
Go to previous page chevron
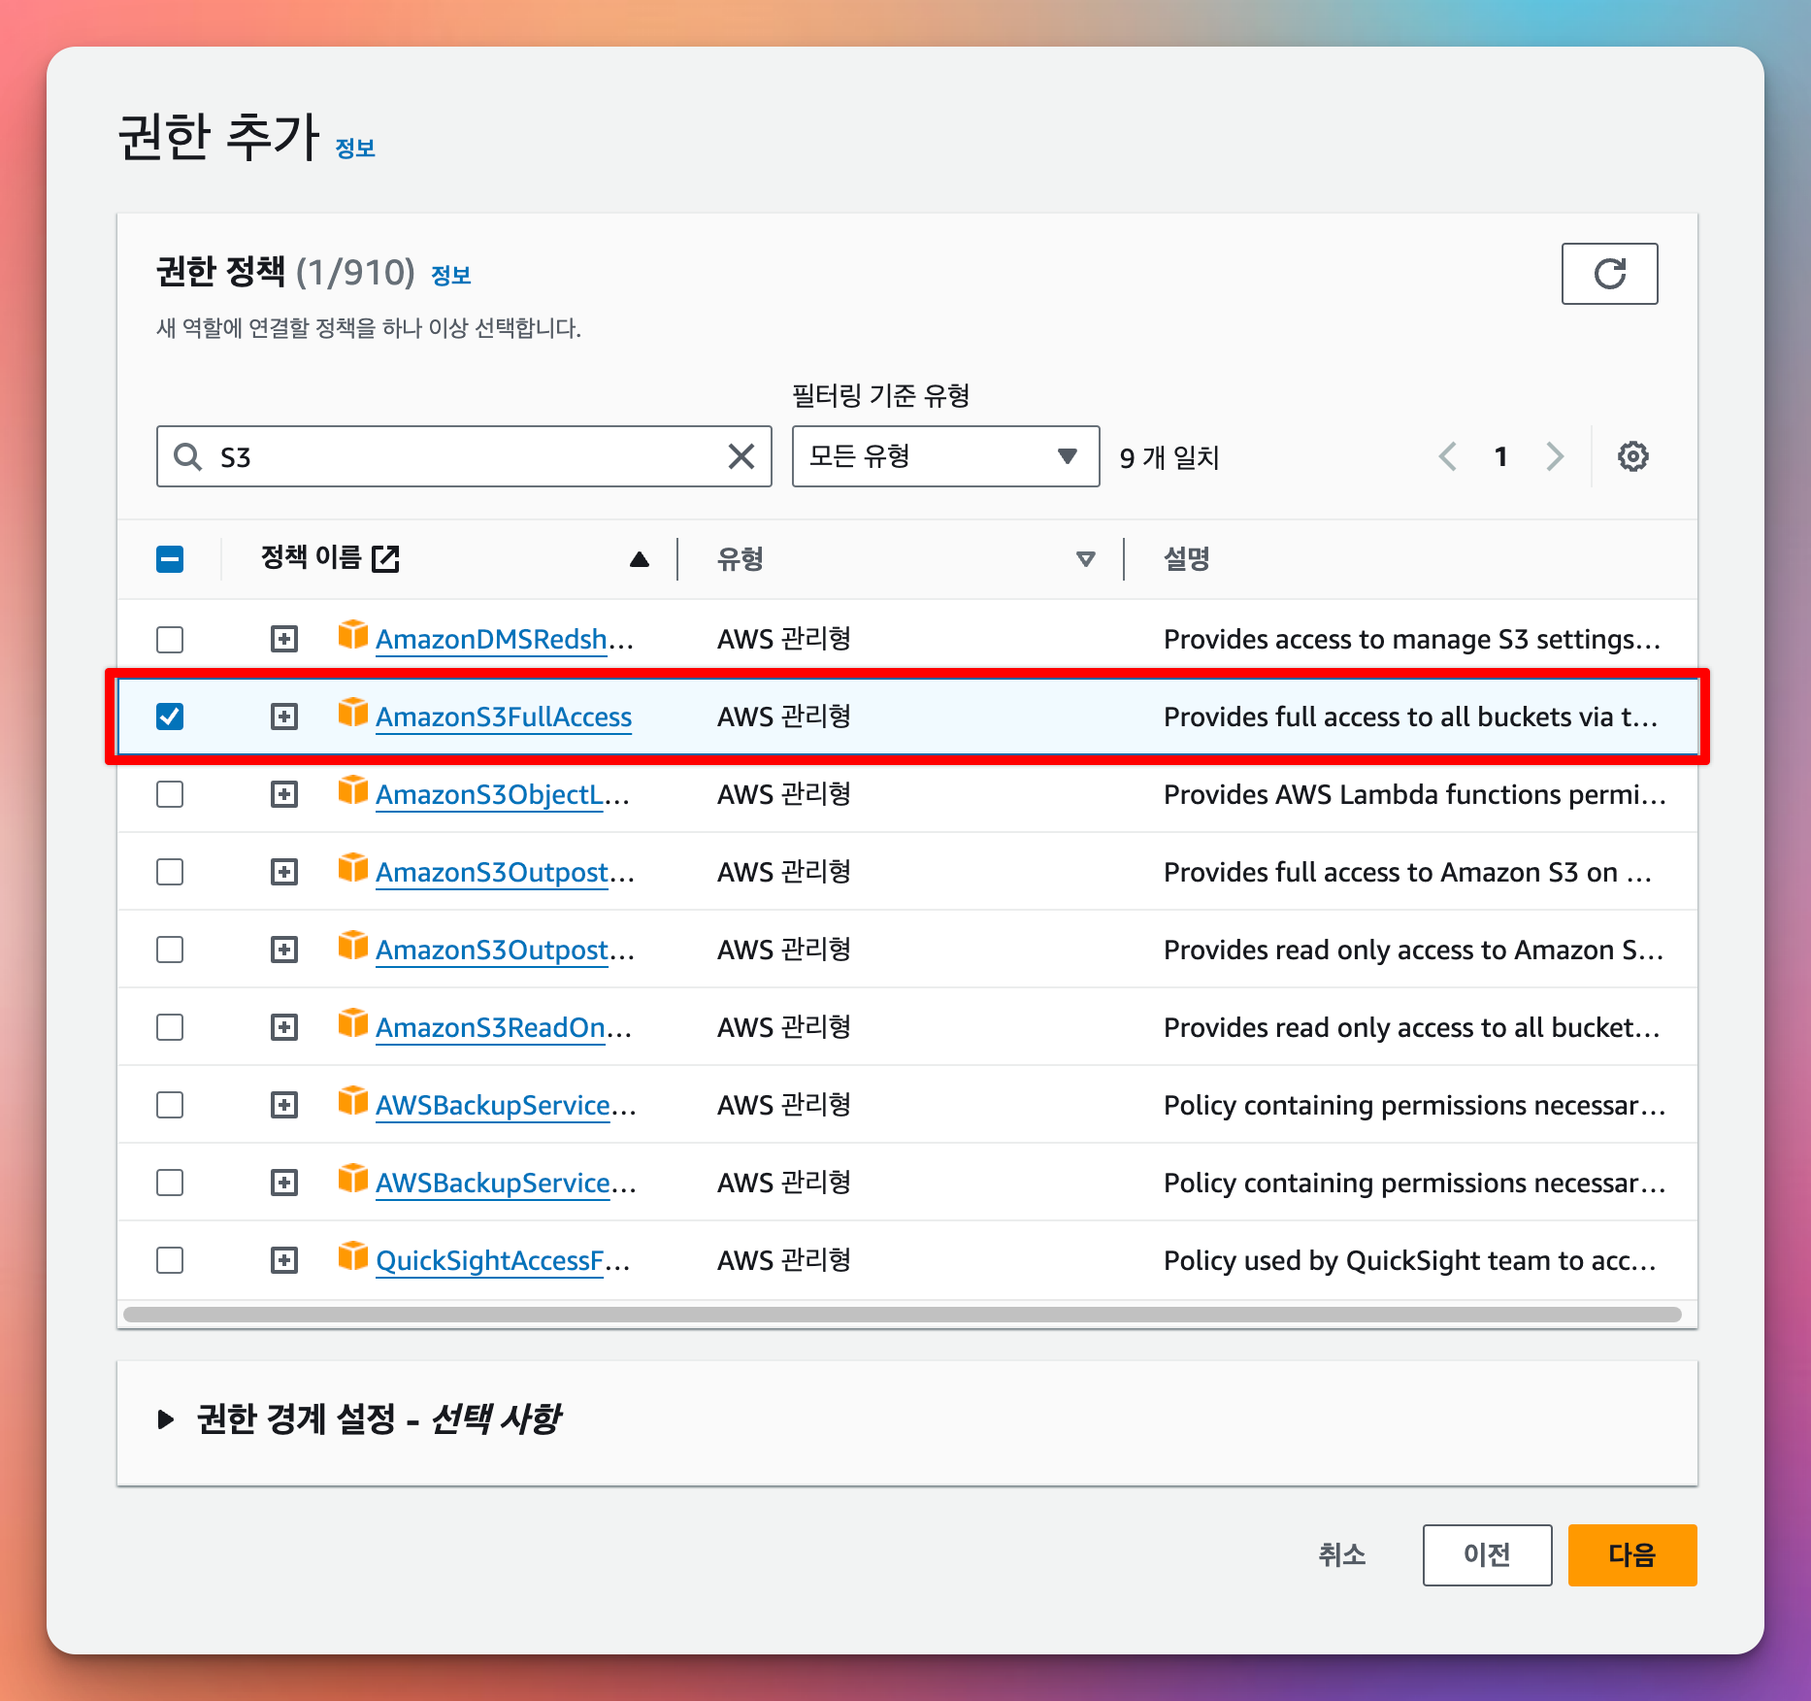click(1448, 456)
